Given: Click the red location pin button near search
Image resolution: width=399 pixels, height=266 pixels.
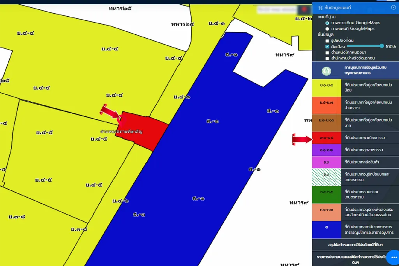Looking at the screenshot, I should [x=304, y=9].
